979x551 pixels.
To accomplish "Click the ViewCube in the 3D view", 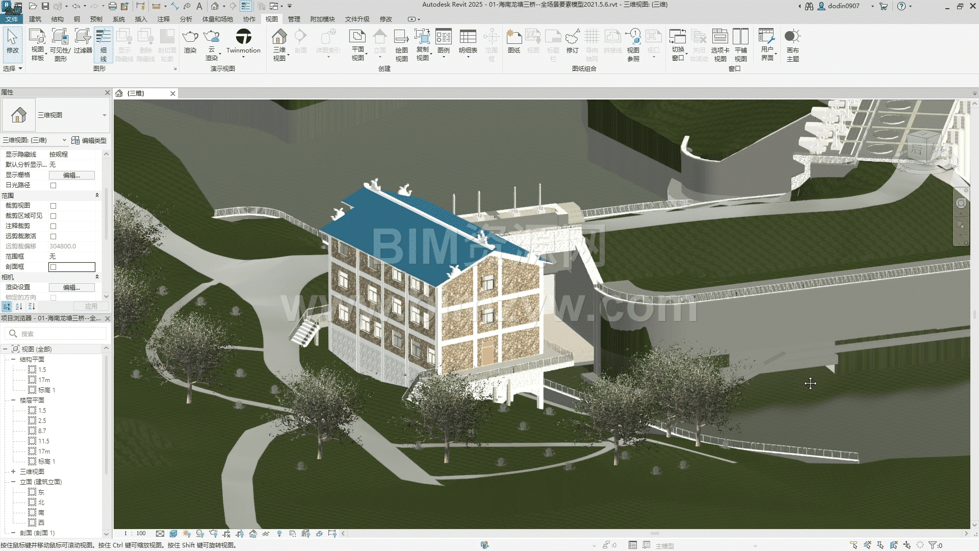I will point(924,146).
